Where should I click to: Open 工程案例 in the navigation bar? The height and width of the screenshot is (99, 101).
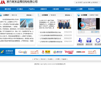56,9
